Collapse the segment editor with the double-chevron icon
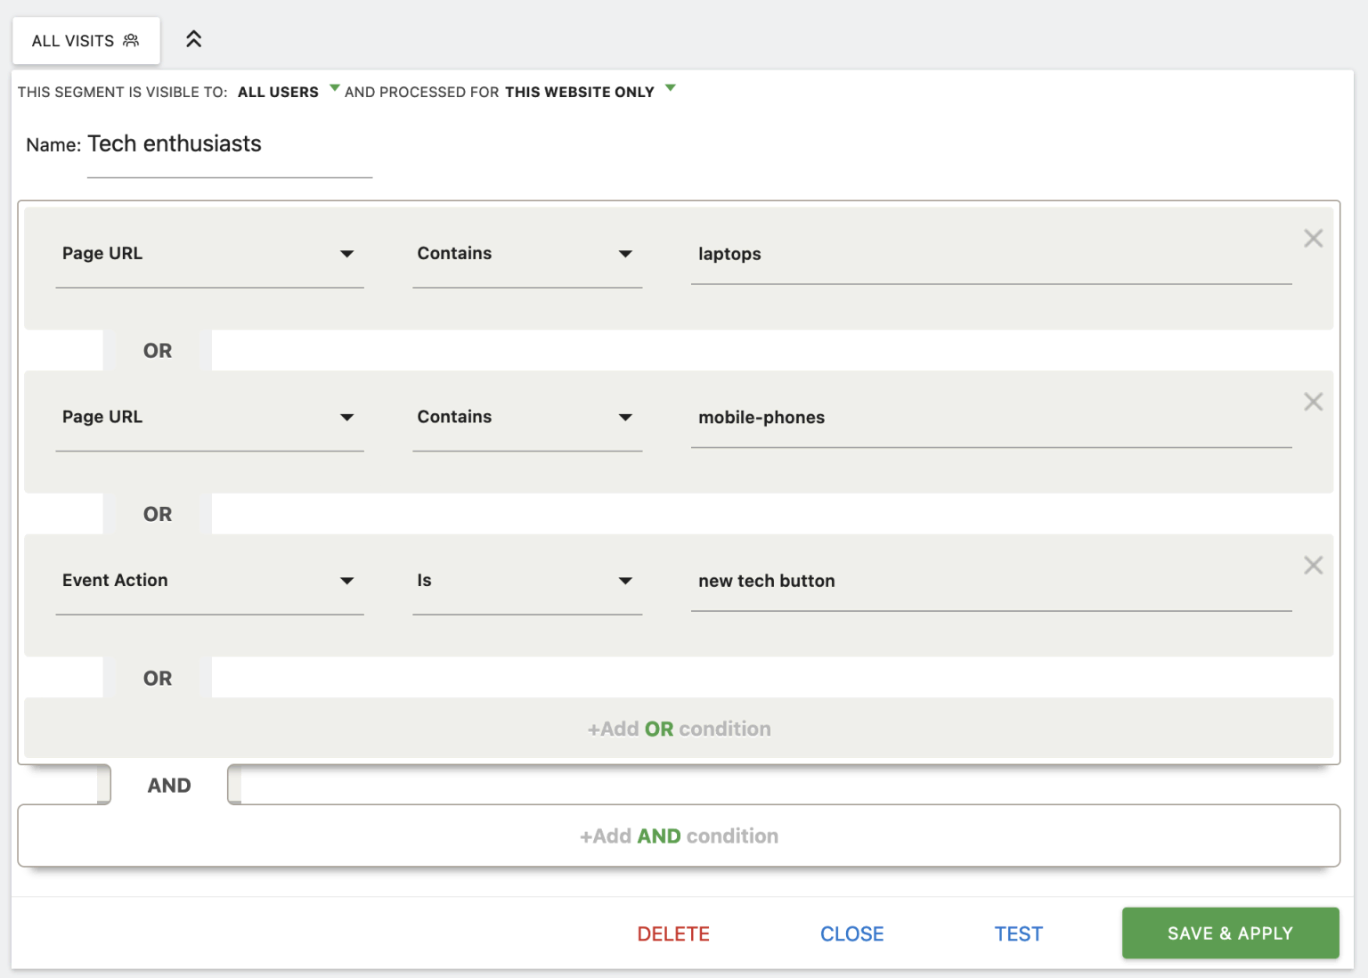 [193, 39]
